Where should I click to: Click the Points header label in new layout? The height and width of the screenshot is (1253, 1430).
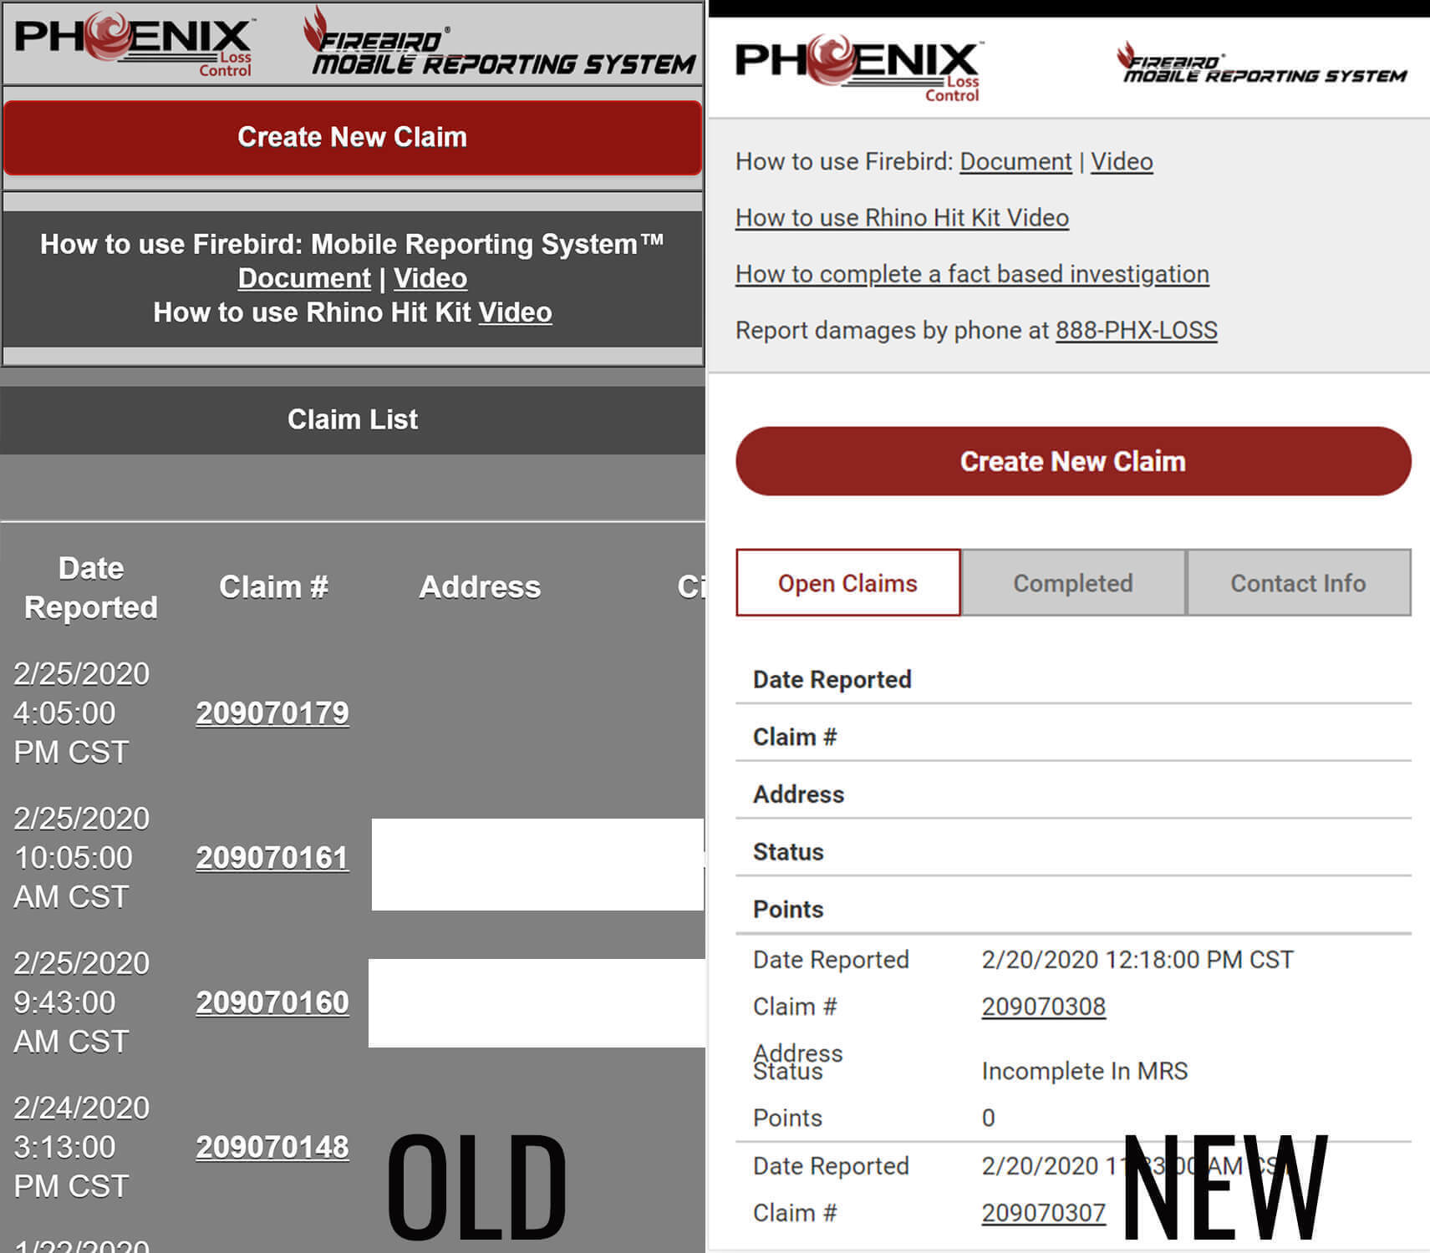(788, 910)
